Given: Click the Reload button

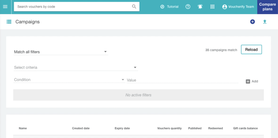Looking at the screenshot, I should click(x=251, y=50).
